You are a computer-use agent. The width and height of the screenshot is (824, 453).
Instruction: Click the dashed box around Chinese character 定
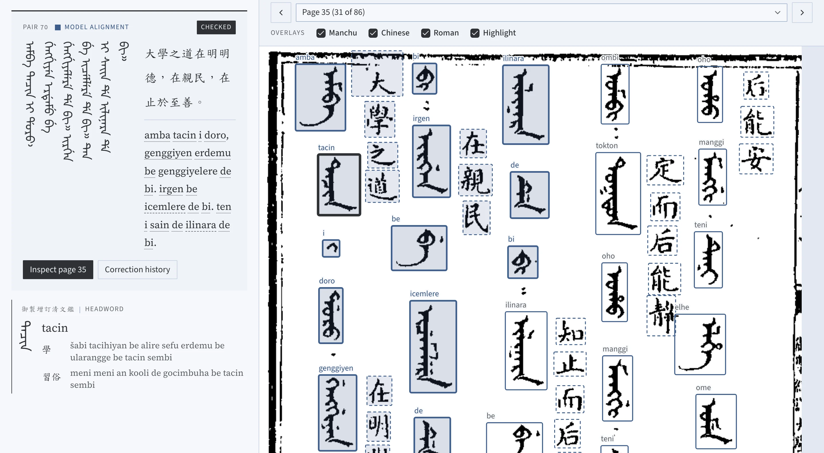(665, 170)
